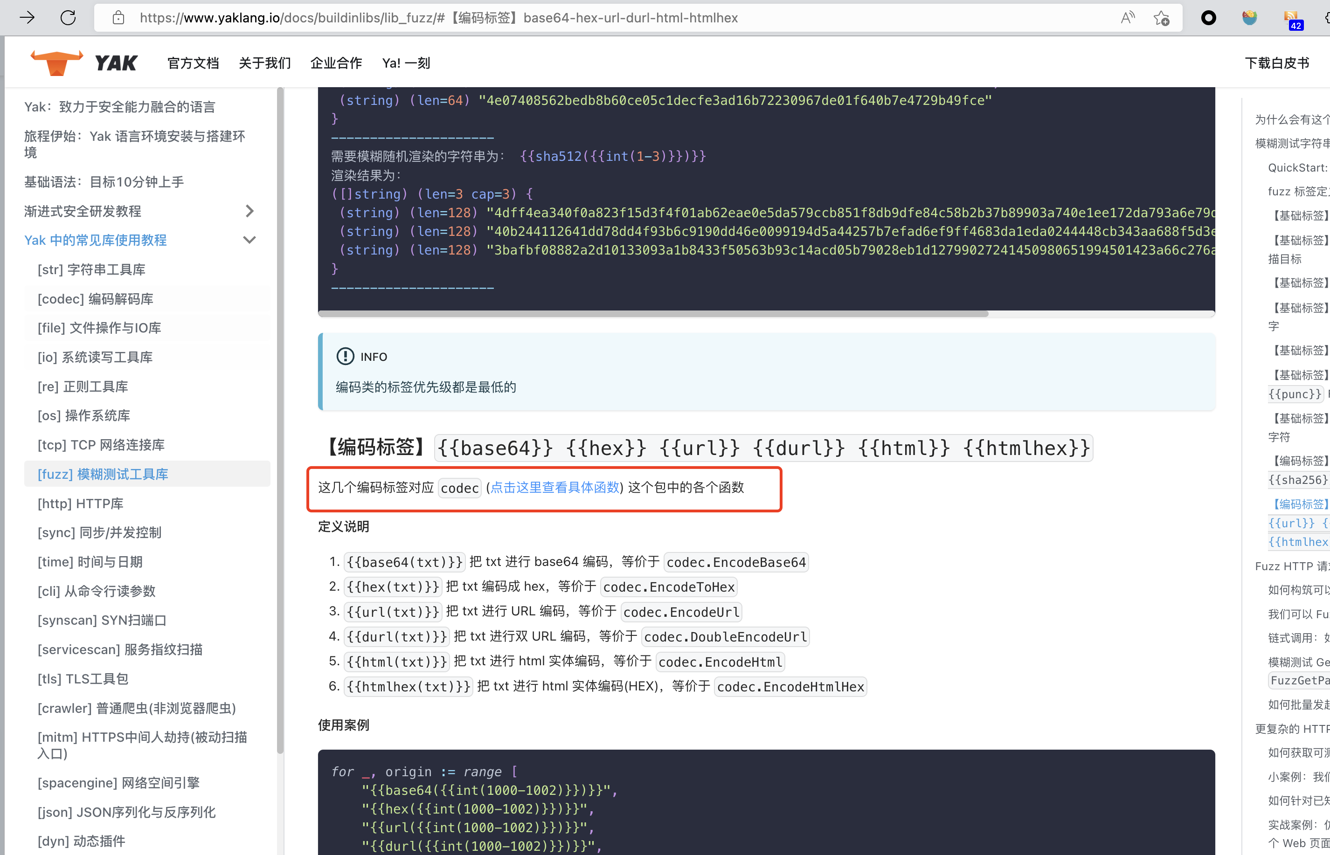Open the fruit-bowl browser extension
The width and height of the screenshot is (1330, 855).
1249,17
